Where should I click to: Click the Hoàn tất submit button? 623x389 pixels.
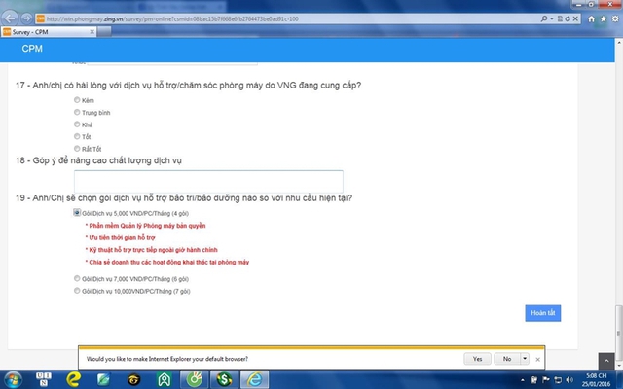(543, 313)
